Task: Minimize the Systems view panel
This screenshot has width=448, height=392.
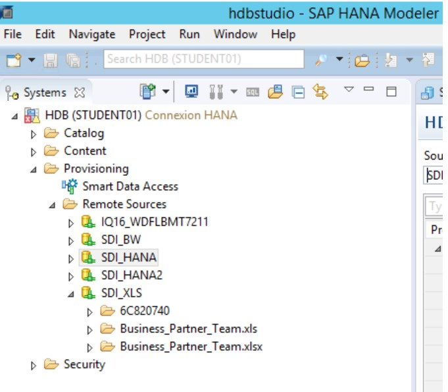Action: (368, 89)
